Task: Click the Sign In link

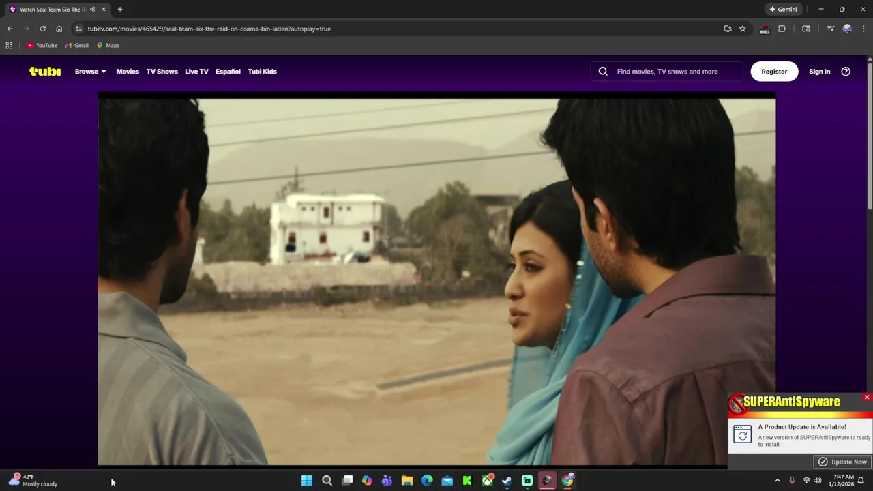Action: [x=819, y=71]
